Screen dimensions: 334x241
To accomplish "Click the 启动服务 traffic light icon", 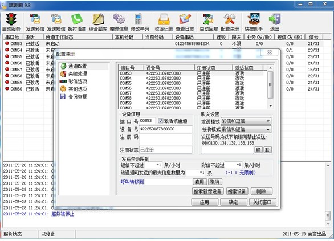I will point(11,19).
